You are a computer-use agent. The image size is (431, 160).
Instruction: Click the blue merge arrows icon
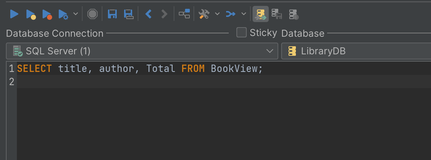pyautogui.click(x=231, y=14)
